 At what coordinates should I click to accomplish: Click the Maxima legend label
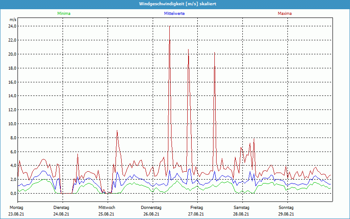pyautogui.click(x=285, y=14)
